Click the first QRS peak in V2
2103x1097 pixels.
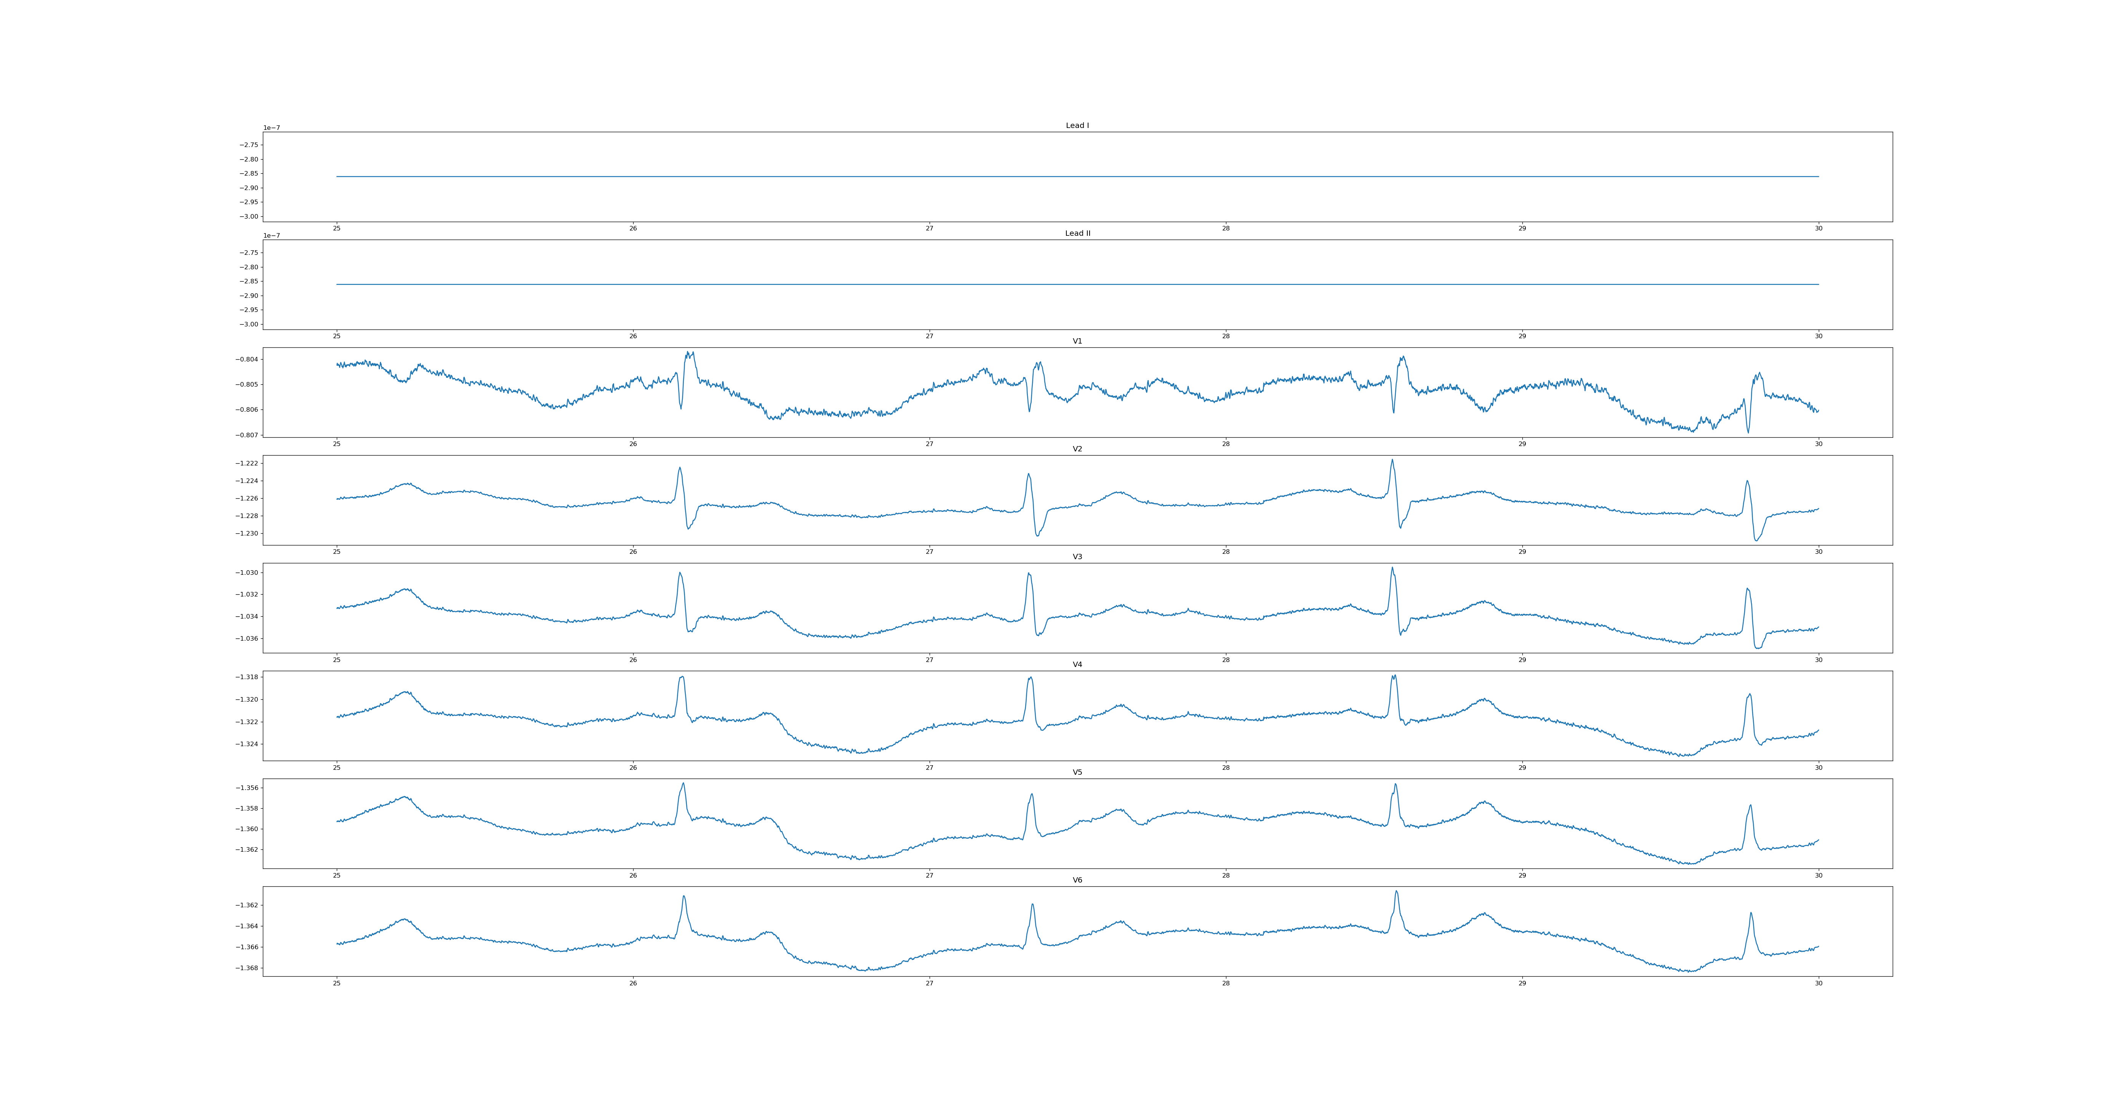pyautogui.click(x=679, y=469)
